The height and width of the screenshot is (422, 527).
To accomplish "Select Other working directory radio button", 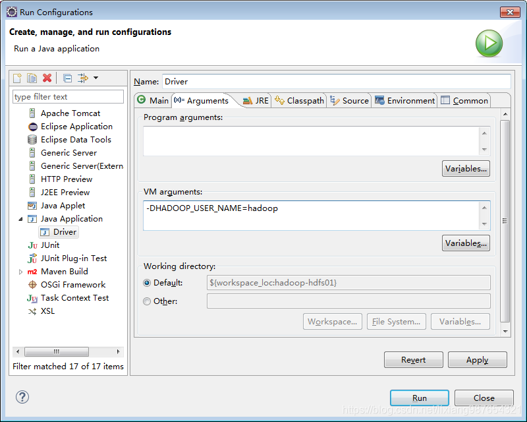I will (x=147, y=301).
